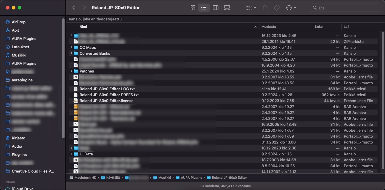Expand the UI Data folder
Viewport: 385px width, 190px height.
71,154
